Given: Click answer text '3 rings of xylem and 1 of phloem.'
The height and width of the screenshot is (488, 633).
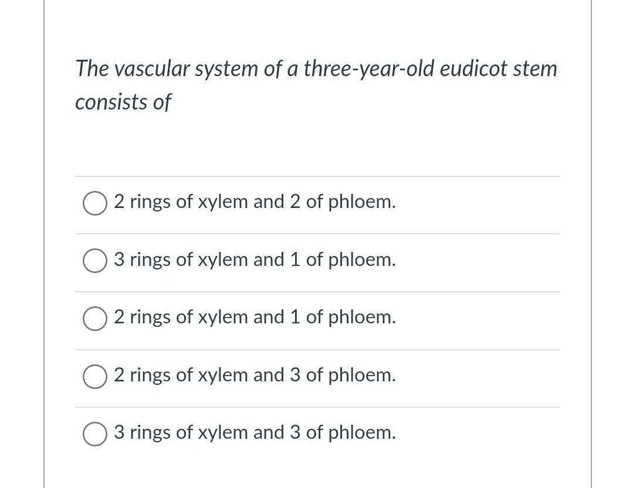Looking at the screenshot, I should click(255, 260).
